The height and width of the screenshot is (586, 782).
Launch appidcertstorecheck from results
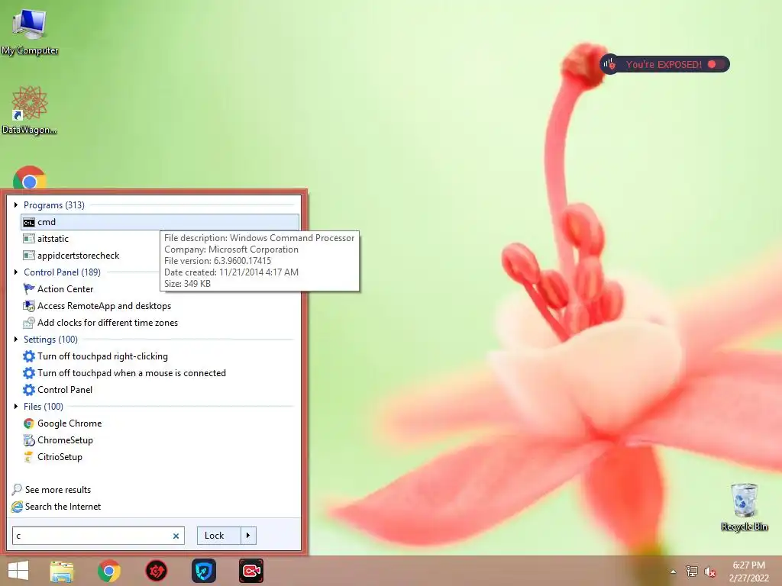tap(71, 256)
